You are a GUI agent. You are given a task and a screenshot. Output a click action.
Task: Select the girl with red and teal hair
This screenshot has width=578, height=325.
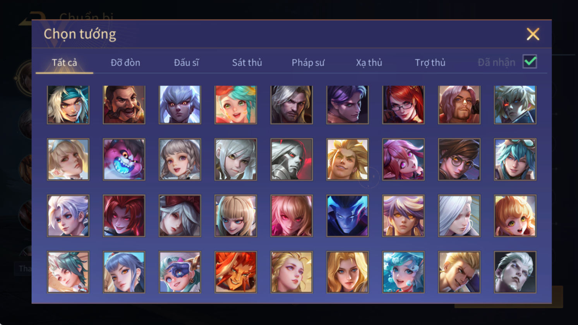[235, 104]
